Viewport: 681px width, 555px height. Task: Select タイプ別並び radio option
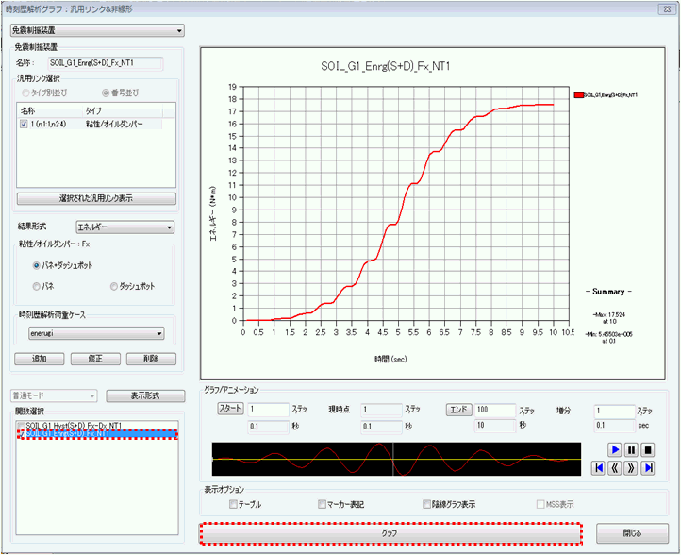(x=25, y=93)
